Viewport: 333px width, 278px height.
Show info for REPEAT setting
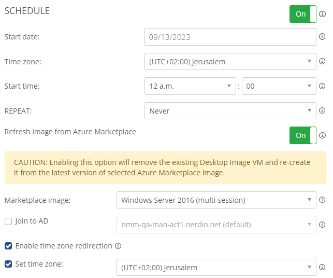coord(322,110)
